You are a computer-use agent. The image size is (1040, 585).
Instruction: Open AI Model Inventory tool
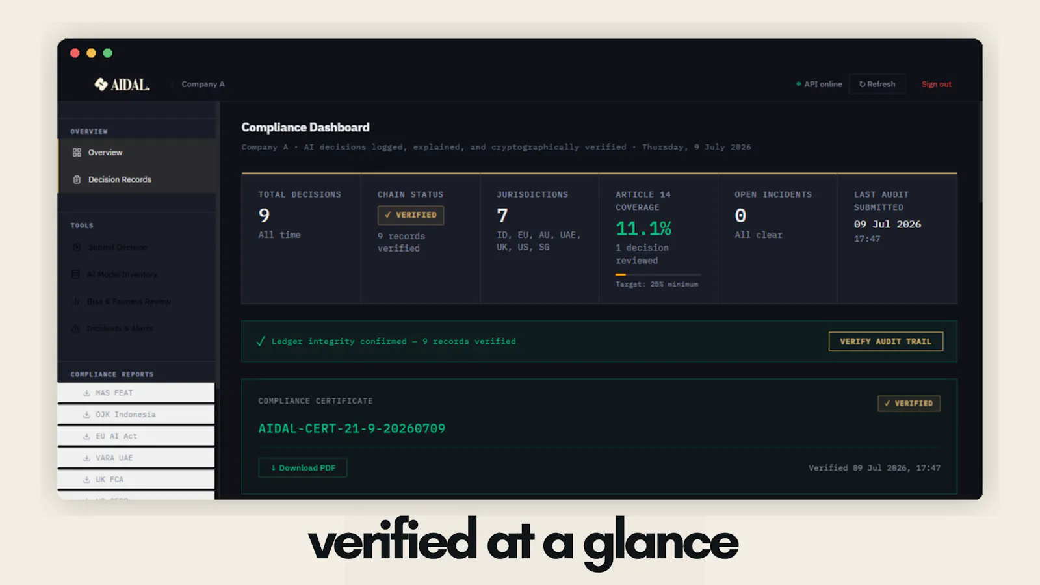[x=137, y=274]
